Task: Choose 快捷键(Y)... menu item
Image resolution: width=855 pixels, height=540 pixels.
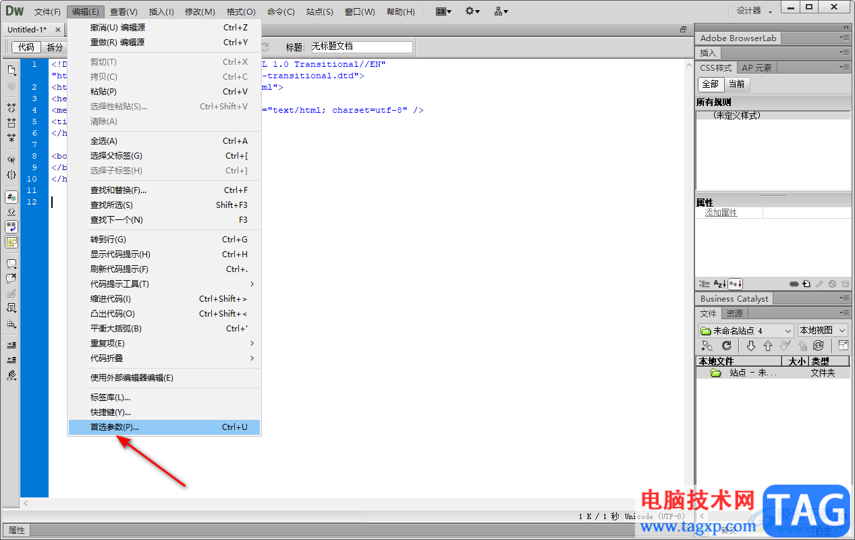Action: pyautogui.click(x=164, y=412)
